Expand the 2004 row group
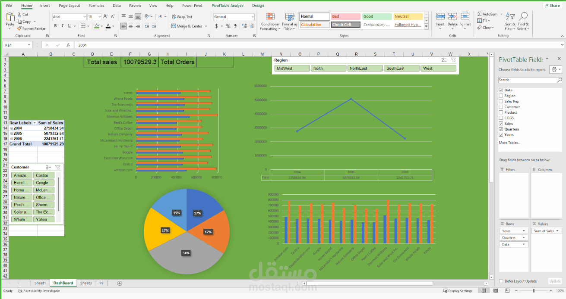This screenshot has height=299, width=566. point(12,128)
